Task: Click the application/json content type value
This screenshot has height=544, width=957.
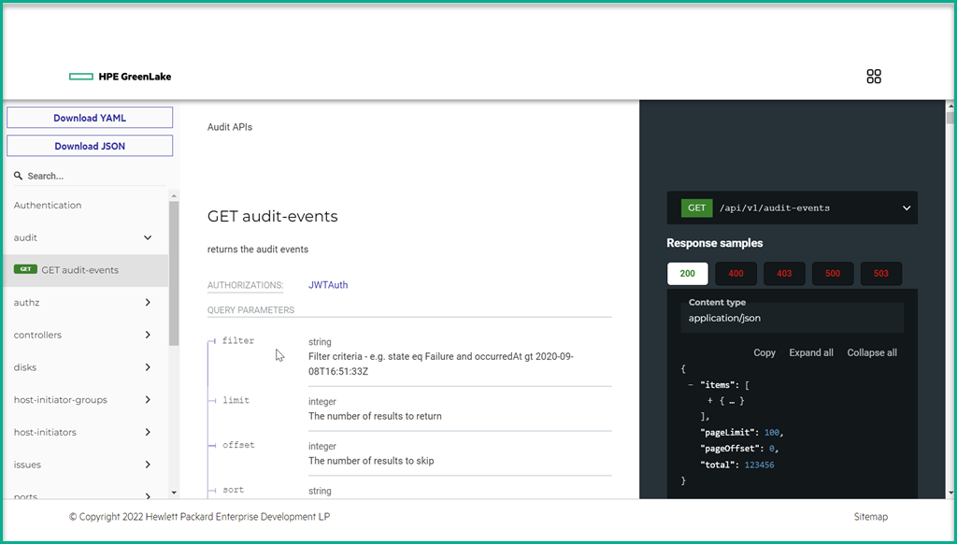Action: tap(724, 318)
